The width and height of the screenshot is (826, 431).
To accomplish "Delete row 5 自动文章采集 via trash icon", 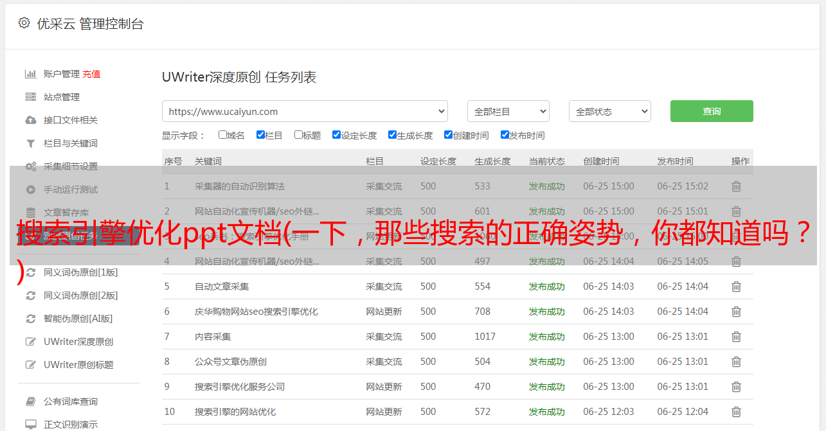I will pyautogui.click(x=736, y=286).
